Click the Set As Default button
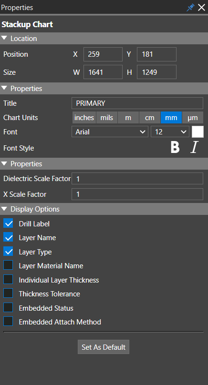 (104, 347)
